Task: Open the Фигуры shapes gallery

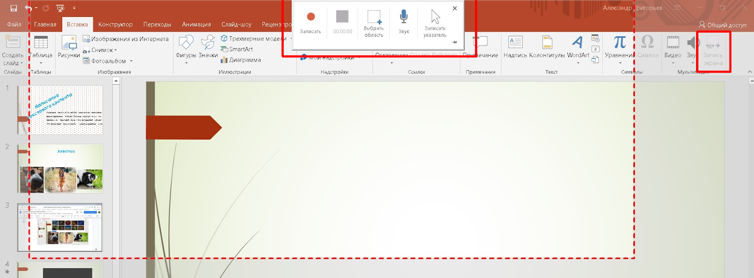Action: coord(186,43)
